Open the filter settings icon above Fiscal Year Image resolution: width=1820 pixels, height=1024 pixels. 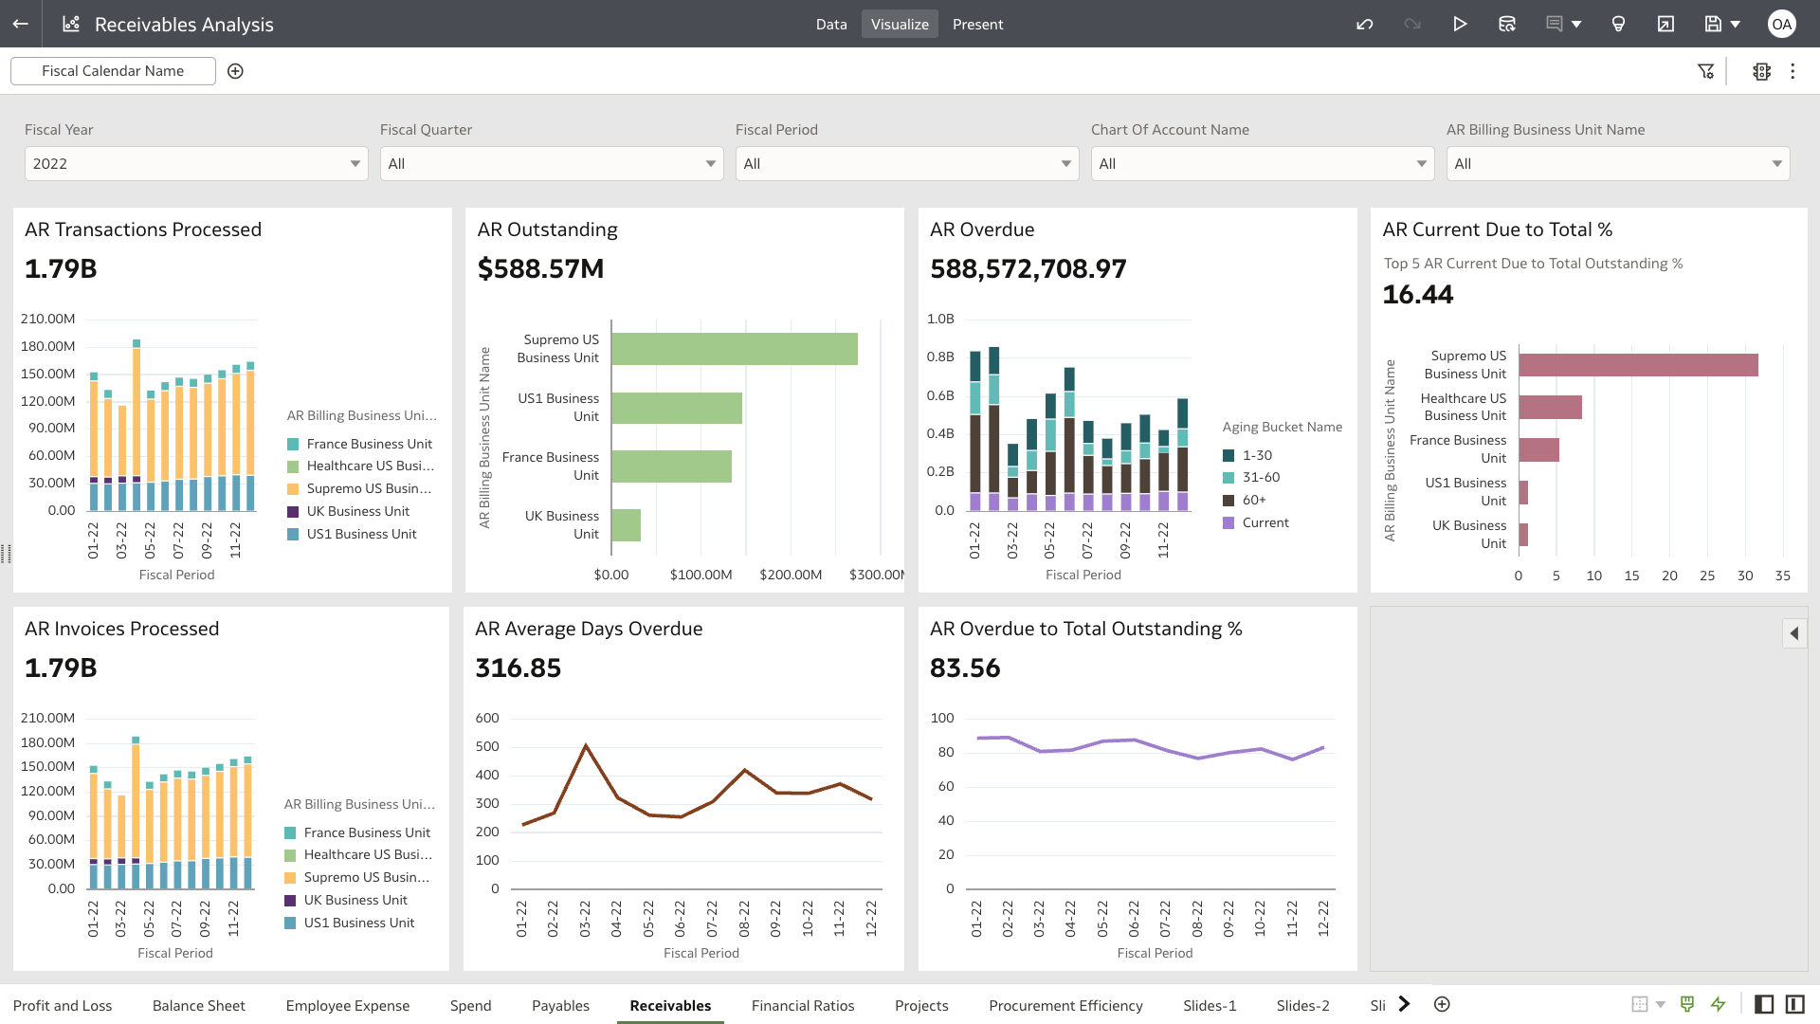click(1706, 70)
